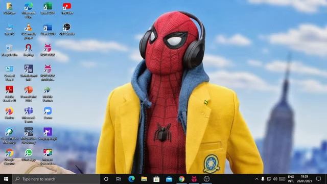Select the Zoom desktop shortcut
This screenshot has width=327, height=184.
pyautogui.click(x=48, y=113)
